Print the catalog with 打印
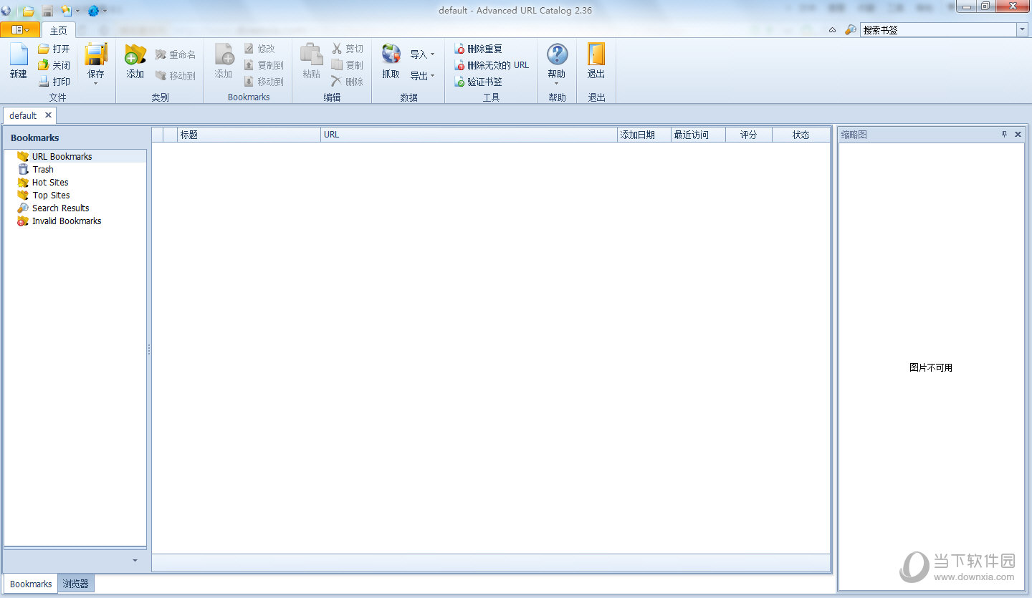Image resolution: width=1032 pixels, height=598 pixels. tap(54, 82)
